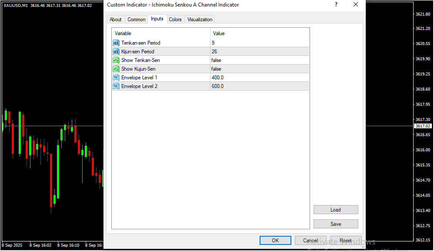Click the Kijun-sen Period integer icon

pyautogui.click(x=116, y=52)
